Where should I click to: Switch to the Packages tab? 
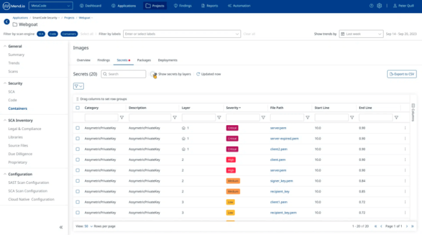144,60
